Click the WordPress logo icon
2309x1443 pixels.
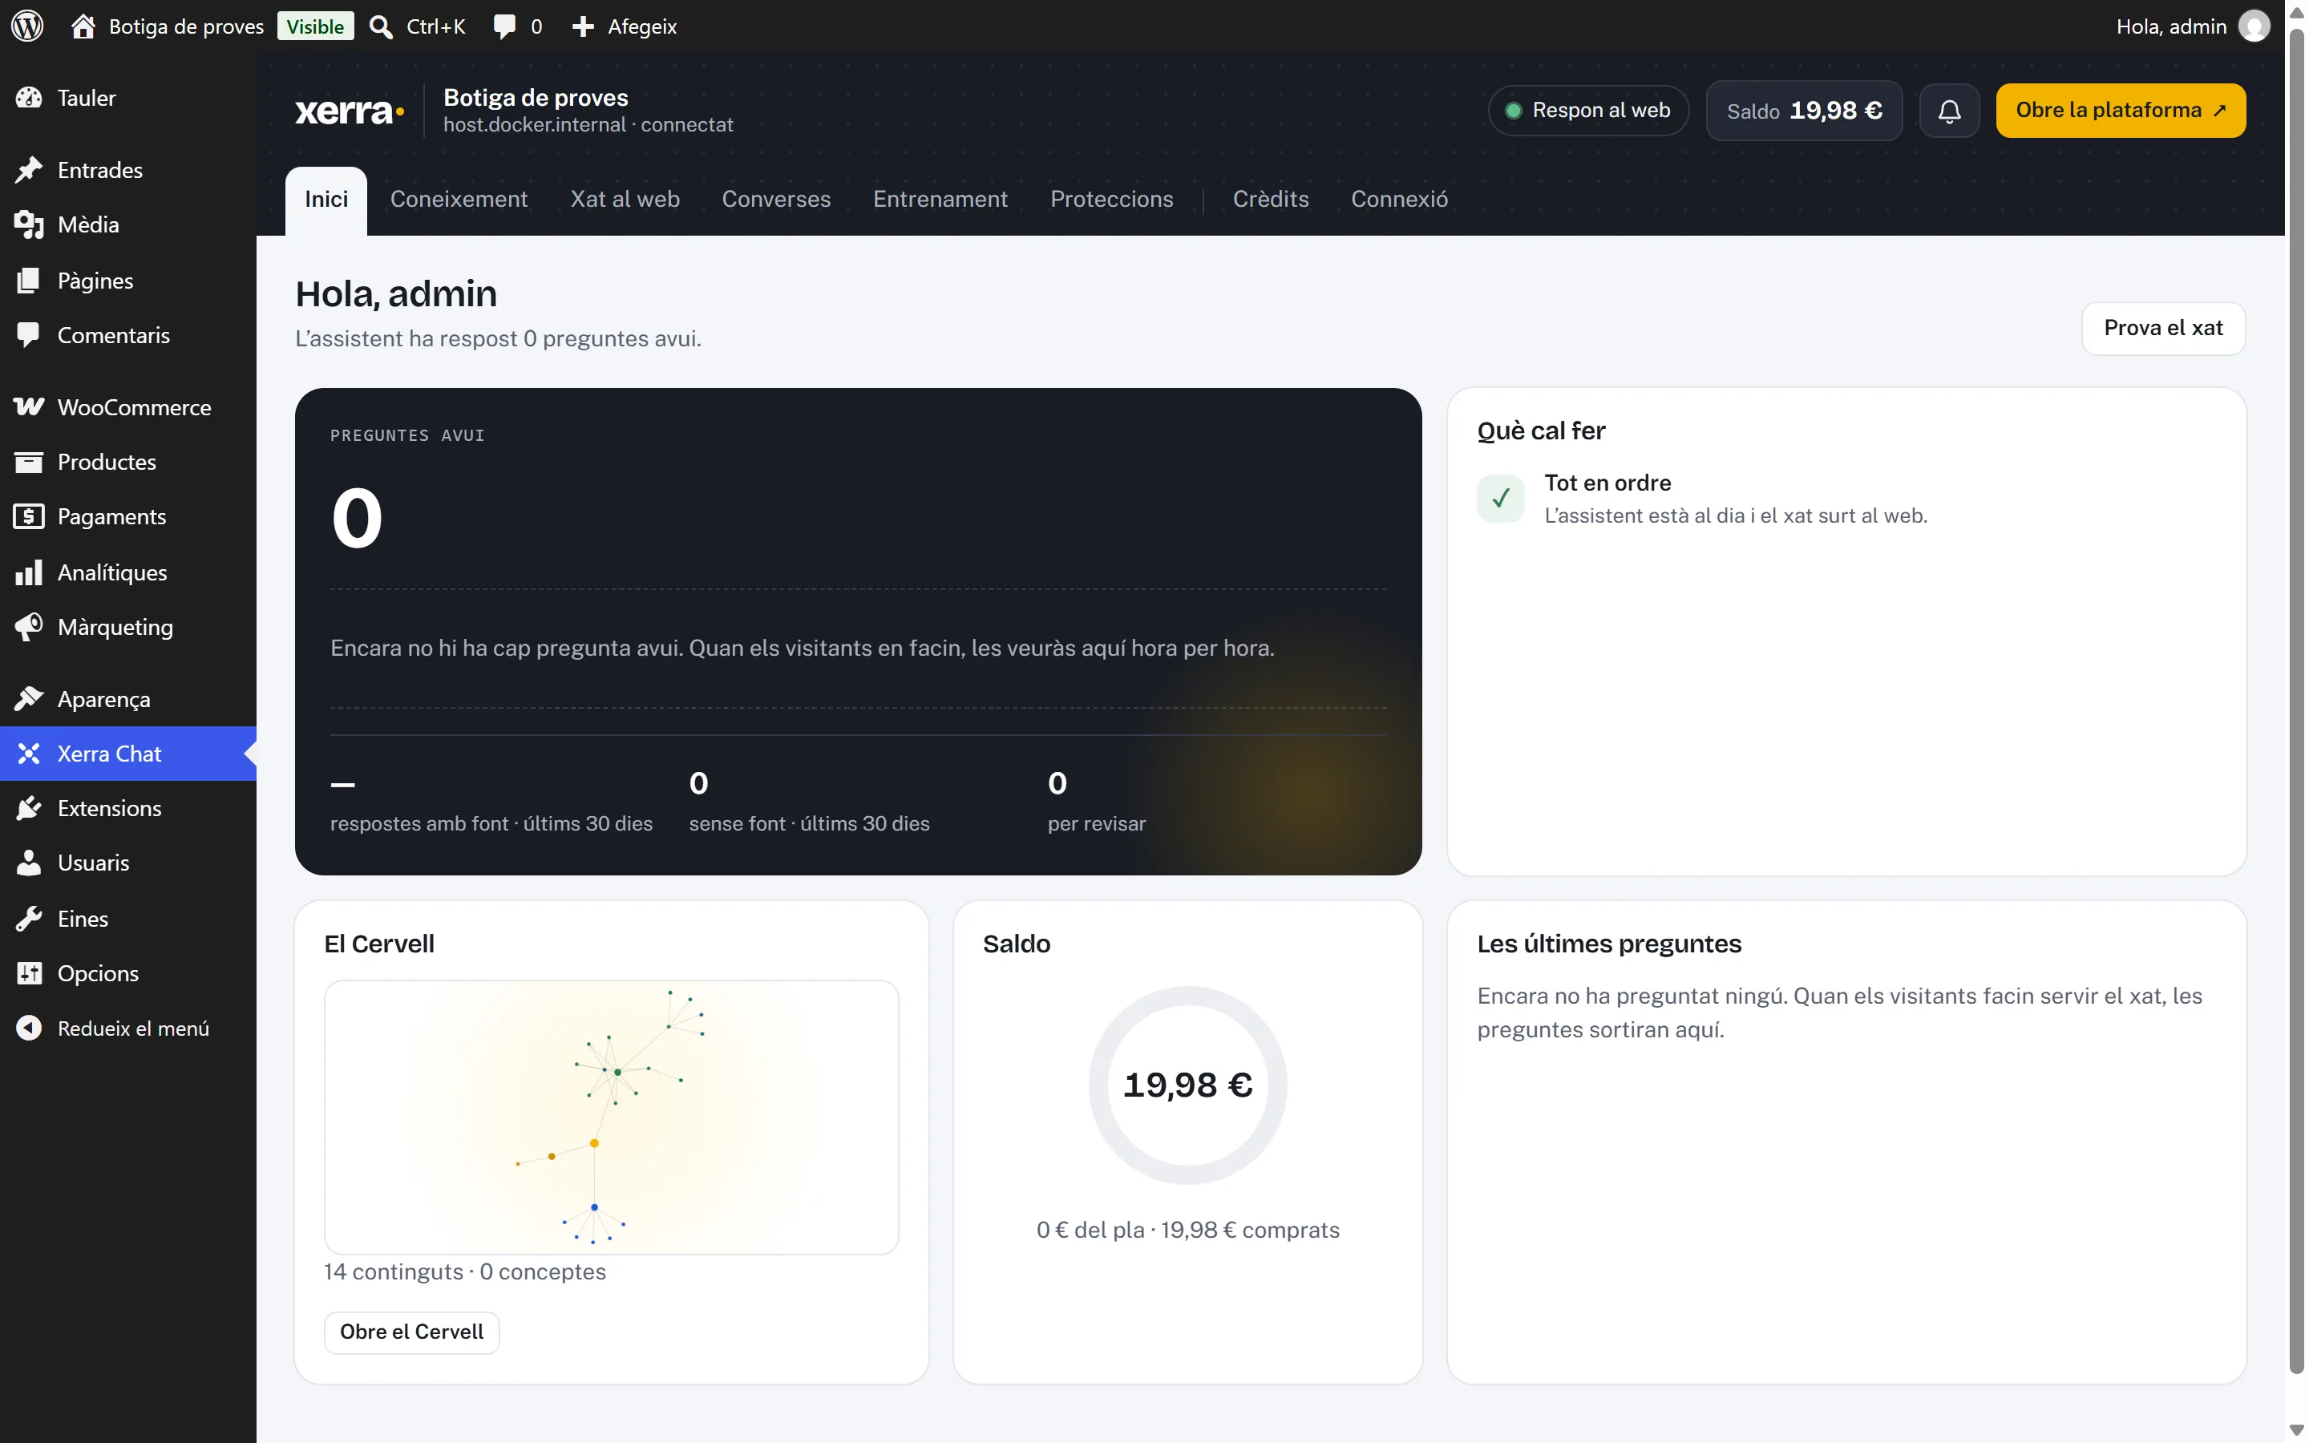click(26, 26)
